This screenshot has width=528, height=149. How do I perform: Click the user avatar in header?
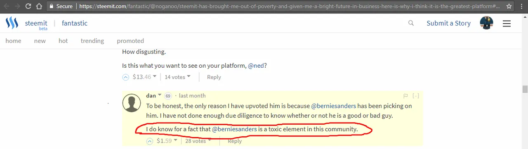(487, 23)
